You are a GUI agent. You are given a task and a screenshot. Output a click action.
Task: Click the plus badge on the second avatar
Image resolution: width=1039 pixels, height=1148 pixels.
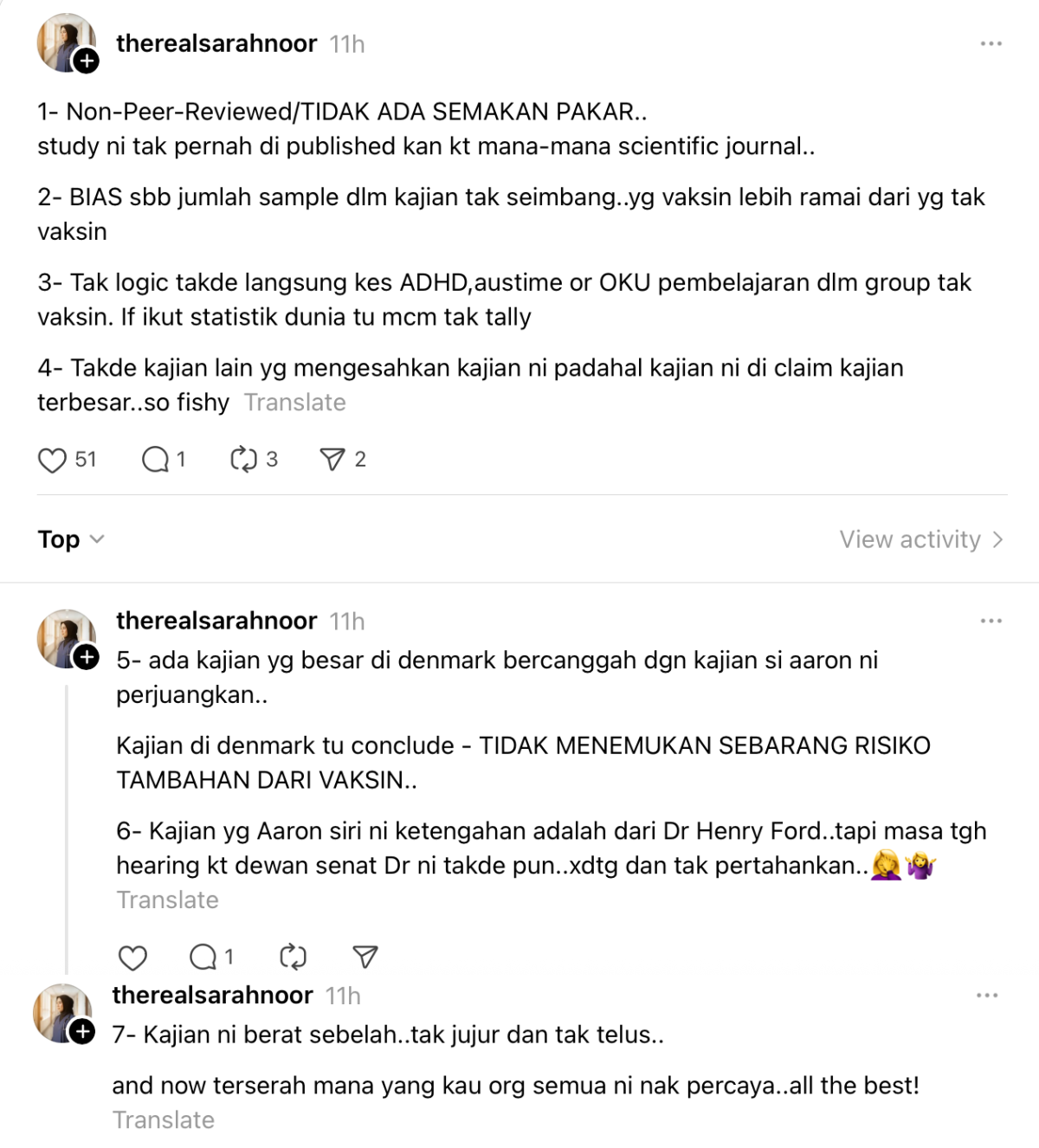pos(87,657)
